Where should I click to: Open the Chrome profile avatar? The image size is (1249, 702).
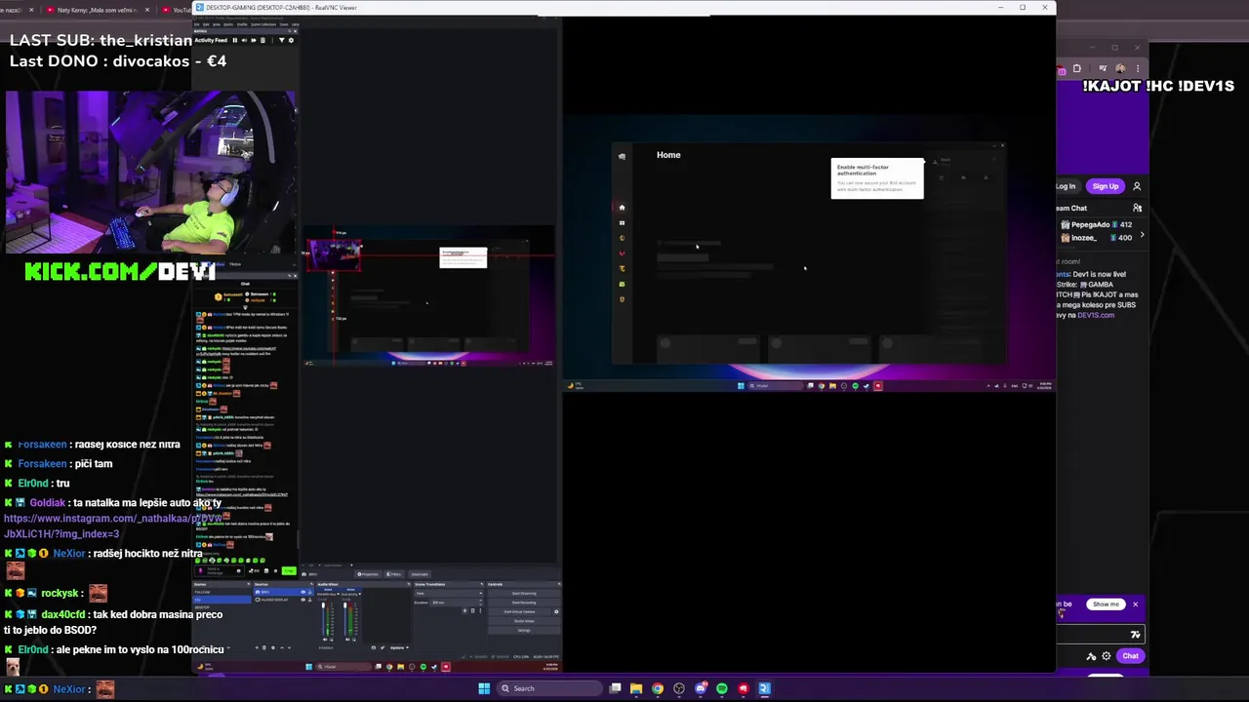[1120, 69]
